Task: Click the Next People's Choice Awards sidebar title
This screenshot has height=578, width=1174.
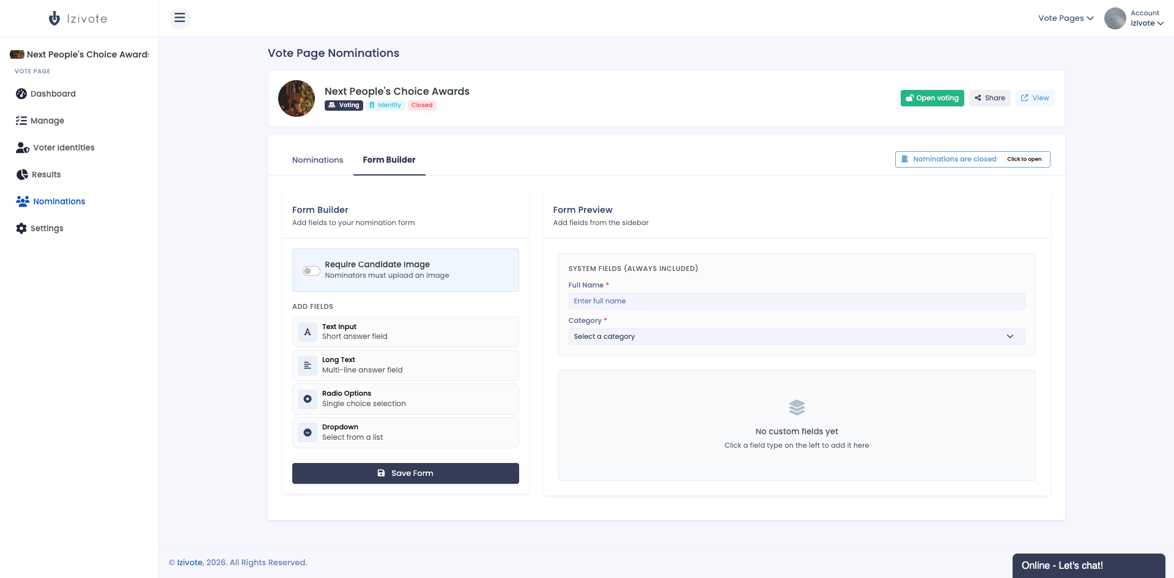Action: point(88,54)
